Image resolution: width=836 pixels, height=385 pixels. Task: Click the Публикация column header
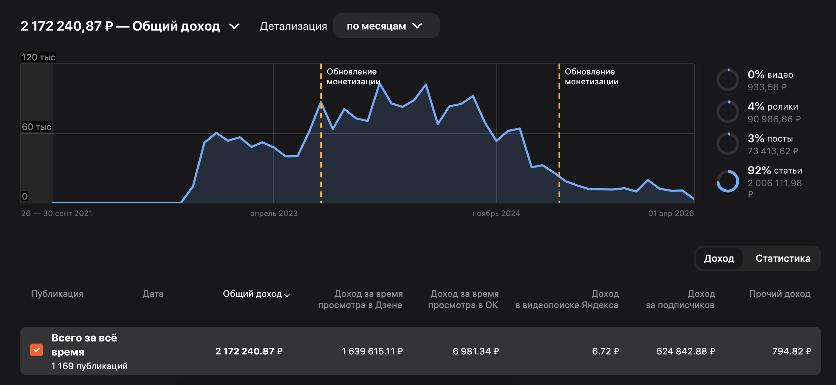click(x=57, y=294)
